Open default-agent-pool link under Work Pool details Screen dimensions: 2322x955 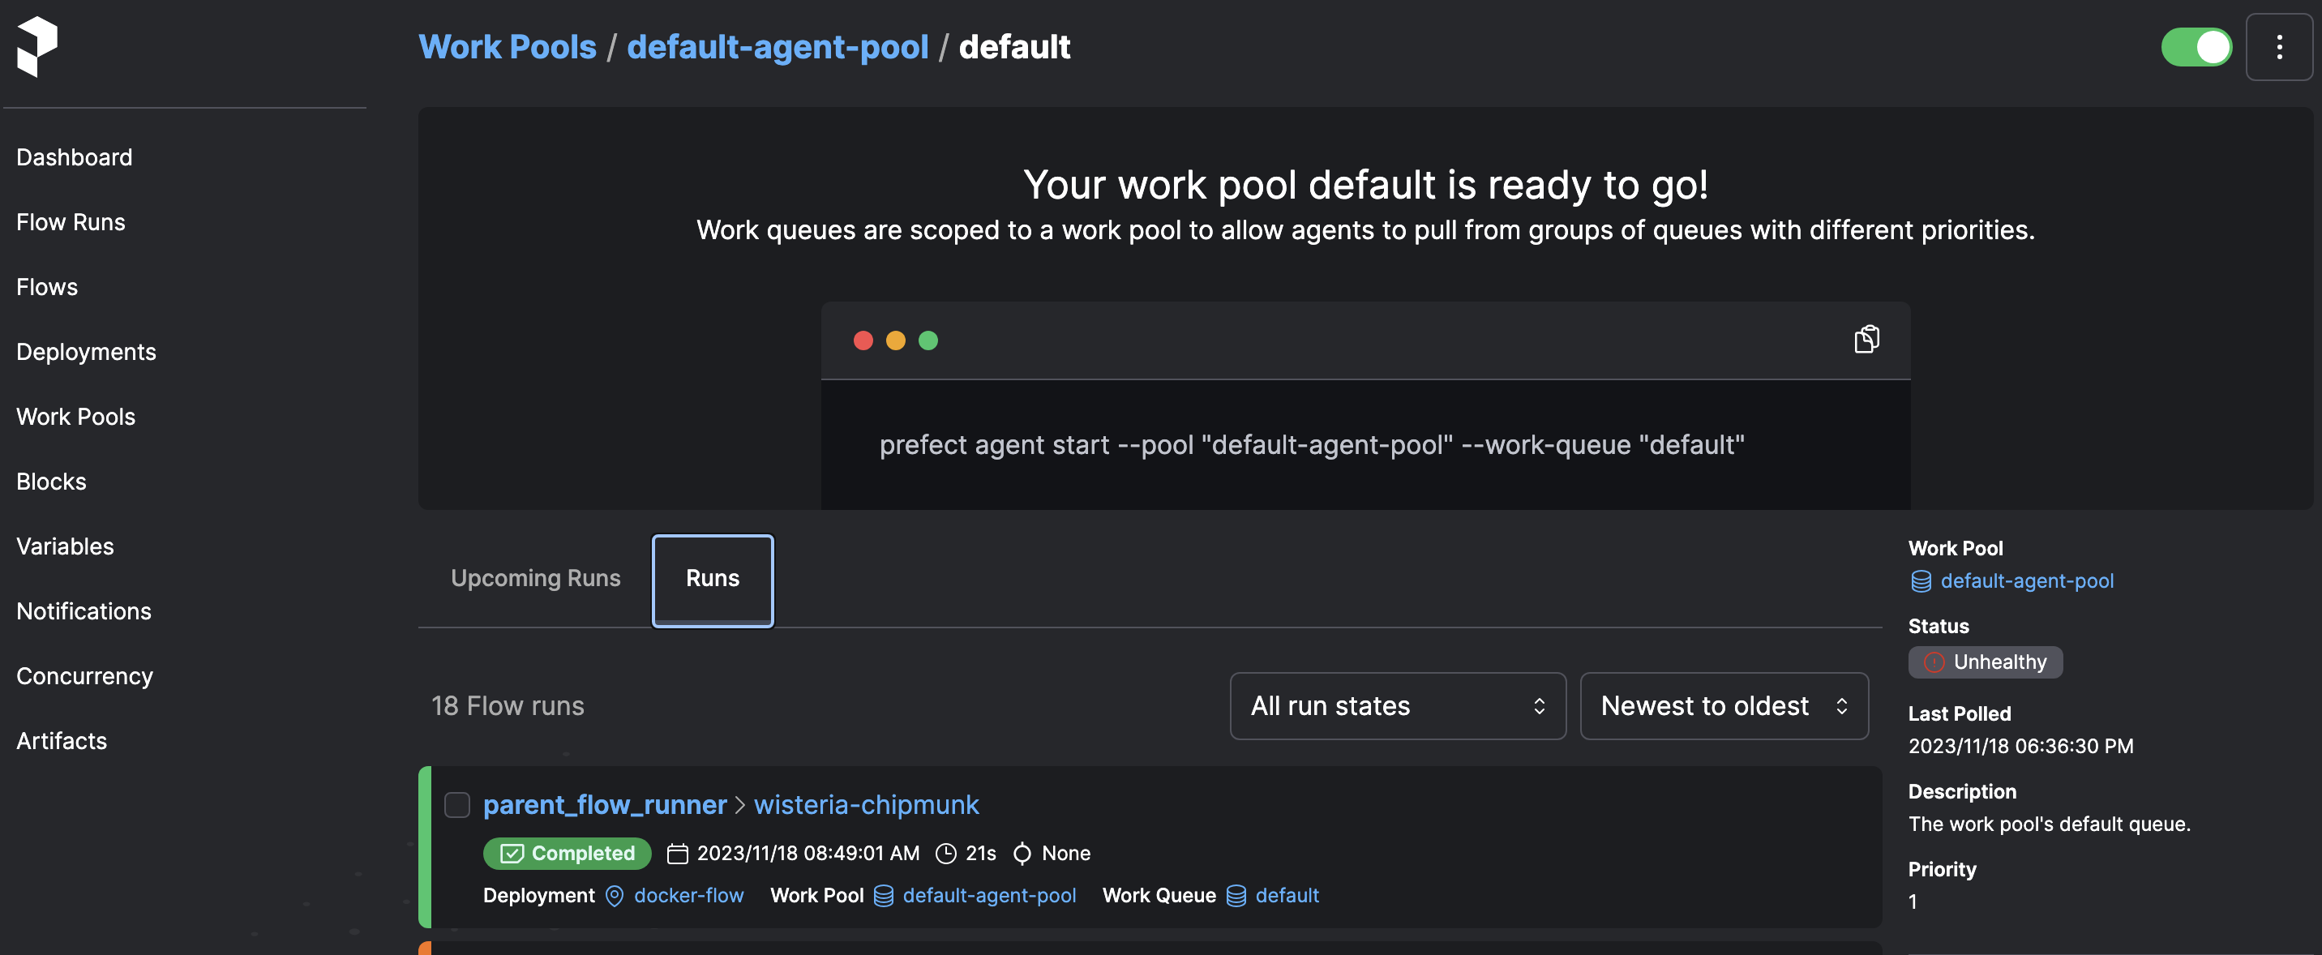(2026, 581)
